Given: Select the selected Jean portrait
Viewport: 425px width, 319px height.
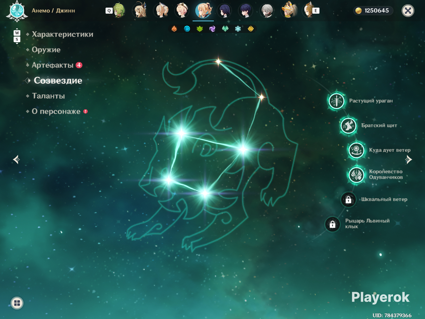Looking at the screenshot, I should 203,10.
